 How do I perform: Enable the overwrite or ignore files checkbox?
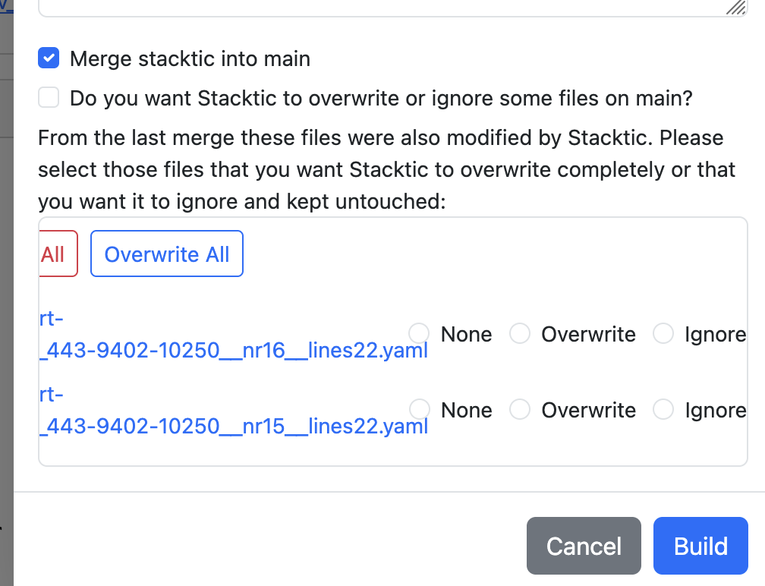click(49, 98)
